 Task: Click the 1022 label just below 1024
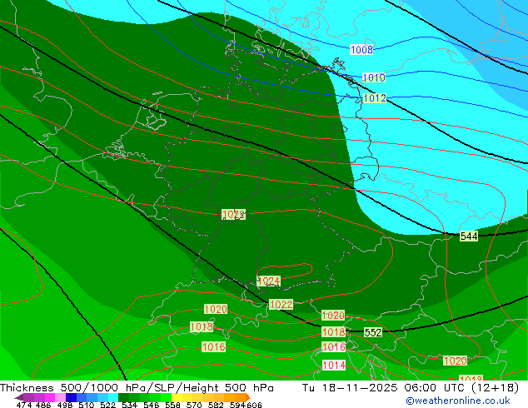pos(281,305)
